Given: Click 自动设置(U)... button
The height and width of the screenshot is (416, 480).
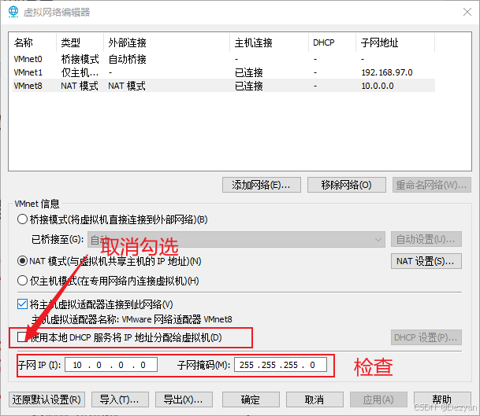Looking at the screenshot, I should [426, 239].
